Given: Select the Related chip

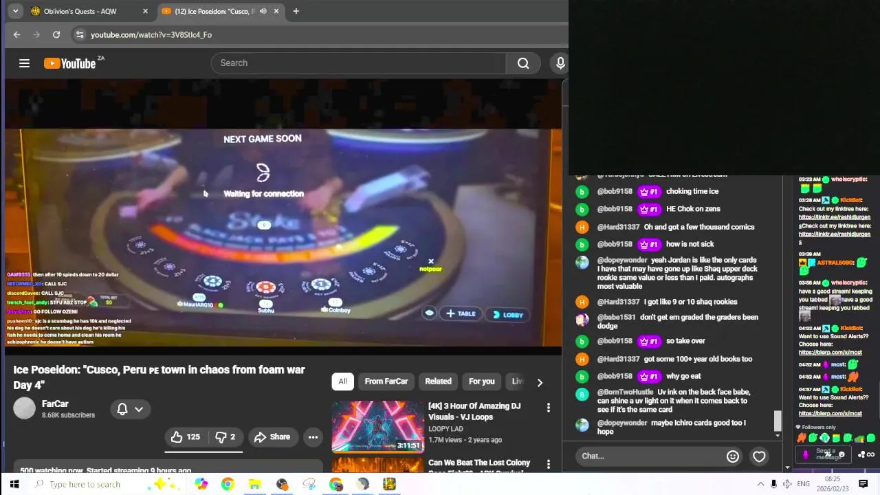Looking at the screenshot, I should pos(438,382).
